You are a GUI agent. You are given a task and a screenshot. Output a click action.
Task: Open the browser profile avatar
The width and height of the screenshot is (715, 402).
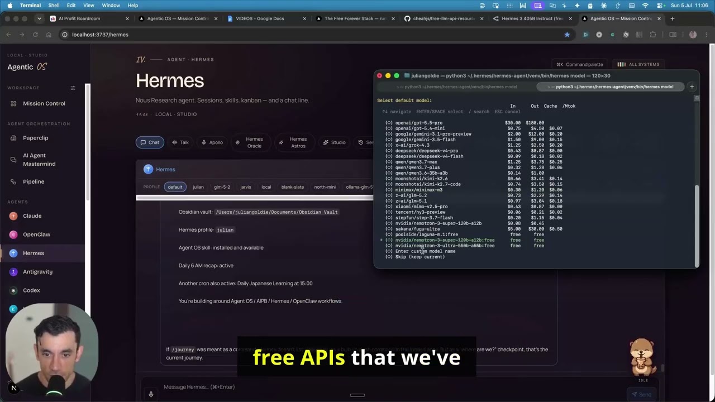693,35
